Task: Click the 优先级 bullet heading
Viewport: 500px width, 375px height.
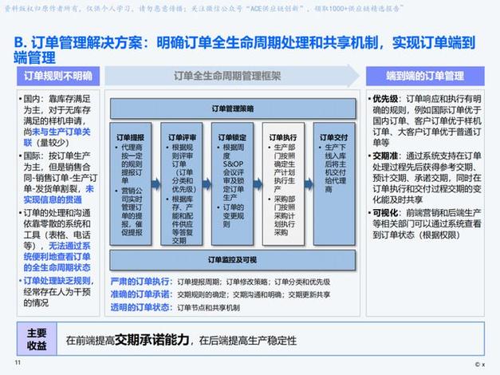Action: click(385, 99)
